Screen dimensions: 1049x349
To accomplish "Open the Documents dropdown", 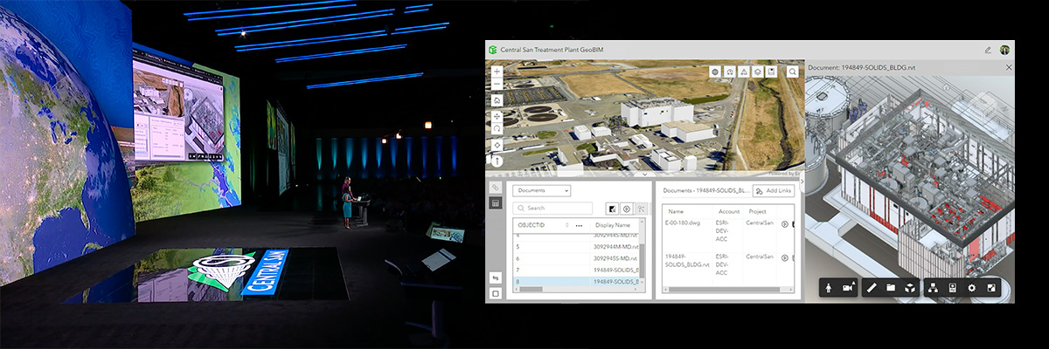I will pos(542,190).
